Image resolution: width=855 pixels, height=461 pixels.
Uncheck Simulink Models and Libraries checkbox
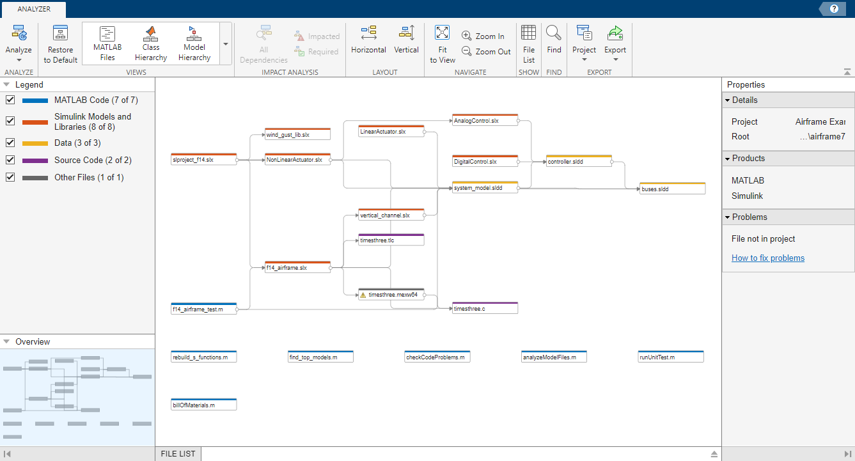10,121
